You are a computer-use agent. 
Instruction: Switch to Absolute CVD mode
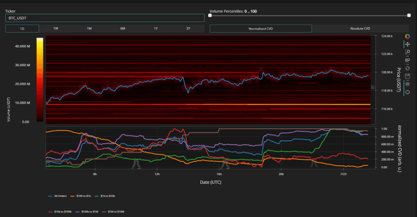click(360, 28)
